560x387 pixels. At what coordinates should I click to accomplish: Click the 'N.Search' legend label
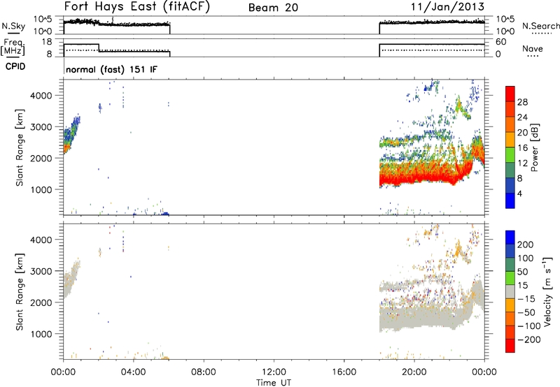pyautogui.click(x=540, y=26)
